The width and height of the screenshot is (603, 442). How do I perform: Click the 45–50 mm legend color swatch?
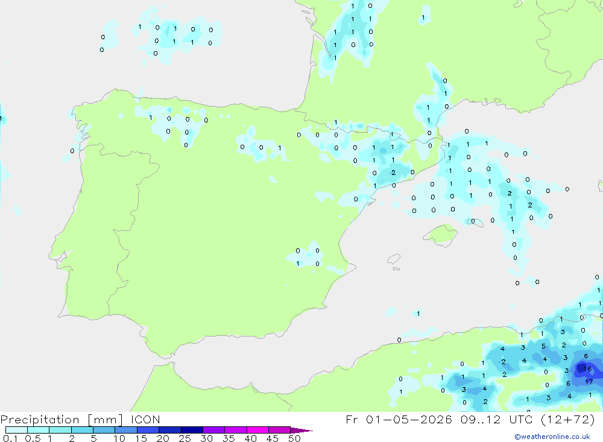click(280, 430)
